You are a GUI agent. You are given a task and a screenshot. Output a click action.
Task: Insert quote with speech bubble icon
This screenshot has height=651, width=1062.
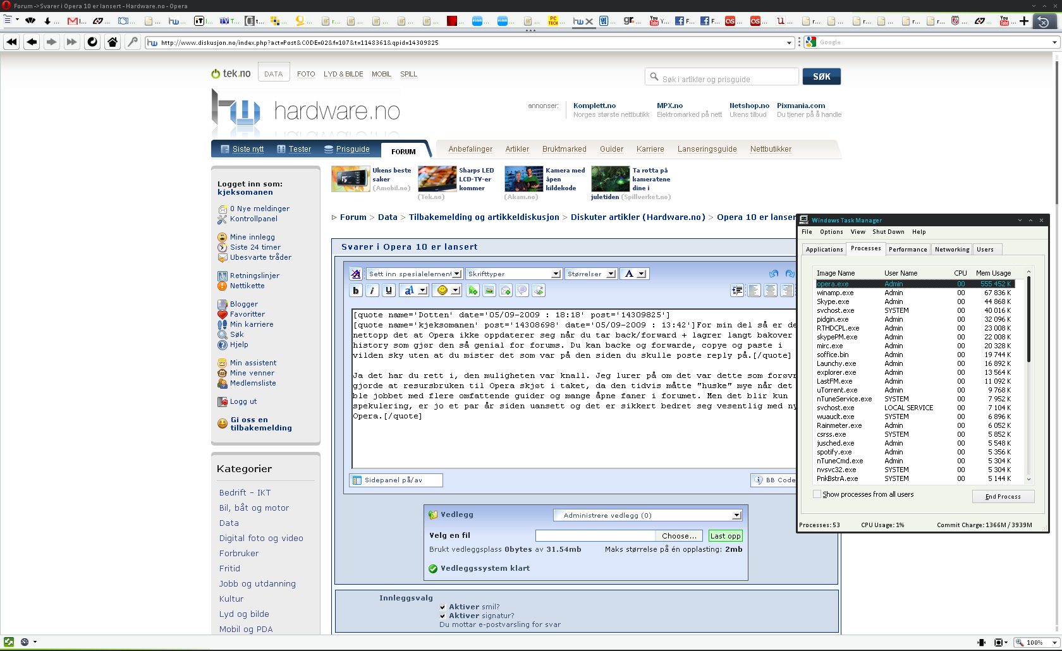522,291
